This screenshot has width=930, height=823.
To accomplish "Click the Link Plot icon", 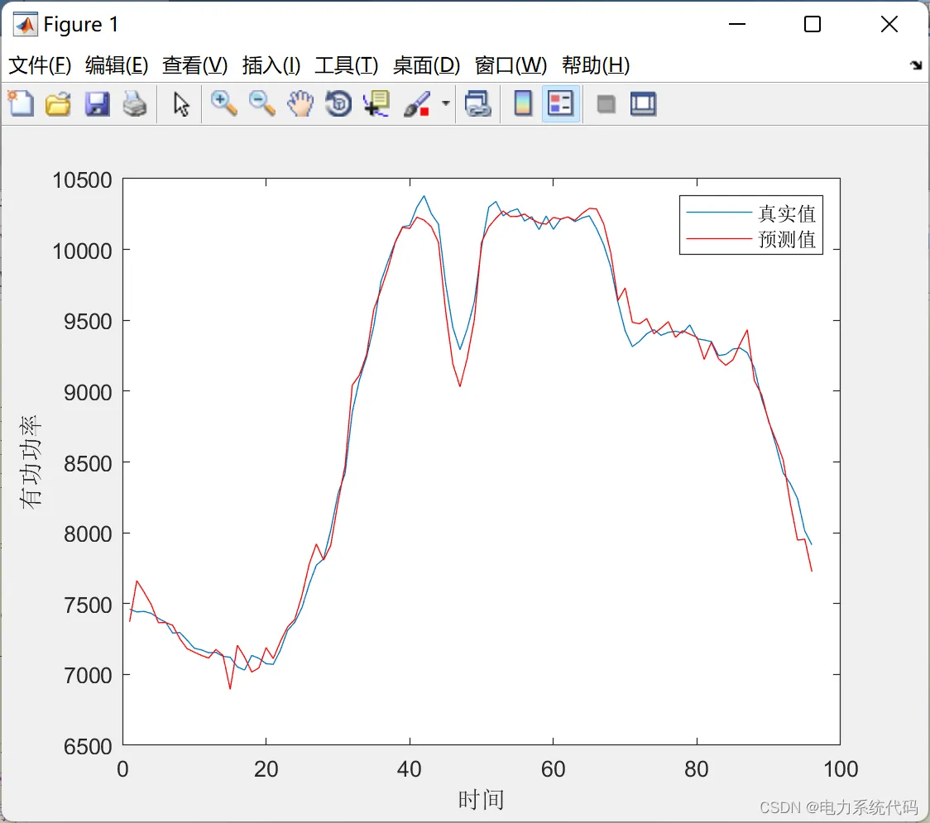I will pos(478,103).
